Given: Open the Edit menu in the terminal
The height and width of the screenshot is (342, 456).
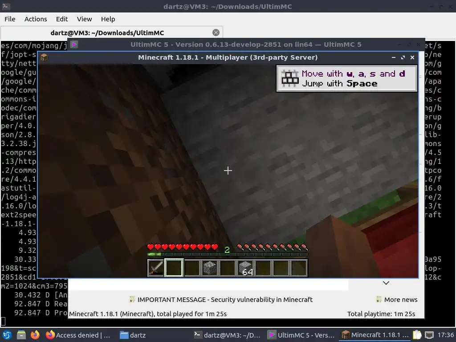Looking at the screenshot, I should coord(61,19).
